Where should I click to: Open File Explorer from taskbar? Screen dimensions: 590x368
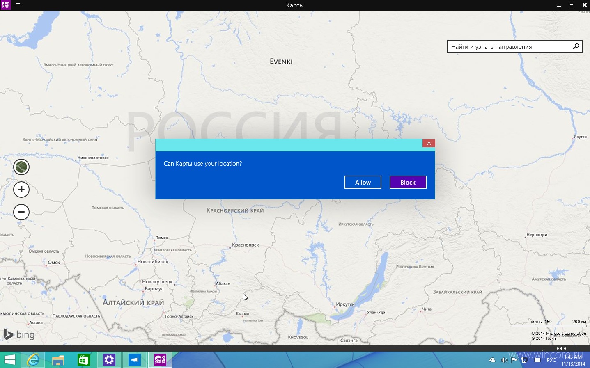[58, 360]
